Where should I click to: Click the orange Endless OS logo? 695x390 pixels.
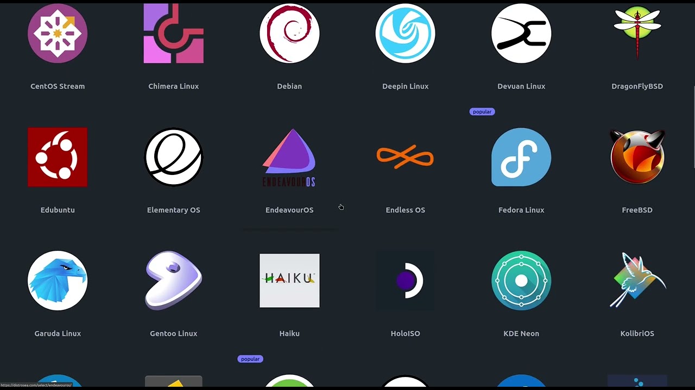(x=405, y=157)
